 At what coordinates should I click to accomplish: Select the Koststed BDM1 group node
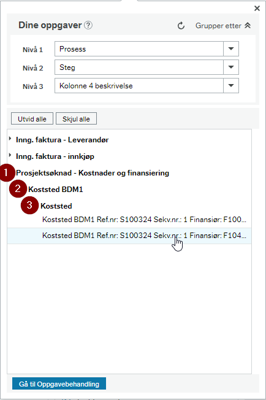pyautogui.click(x=56, y=190)
